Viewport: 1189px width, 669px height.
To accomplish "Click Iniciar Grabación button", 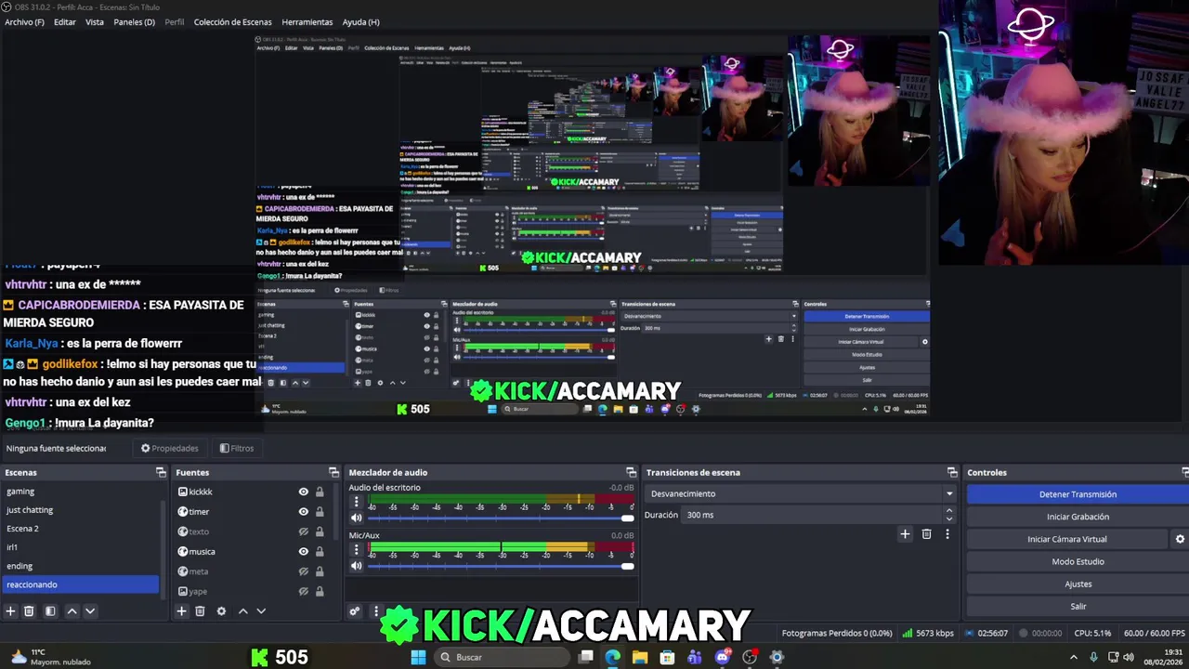I will (1078, 517).
